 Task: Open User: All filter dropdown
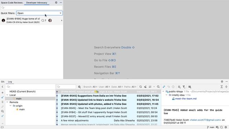(x=104, y=87)
